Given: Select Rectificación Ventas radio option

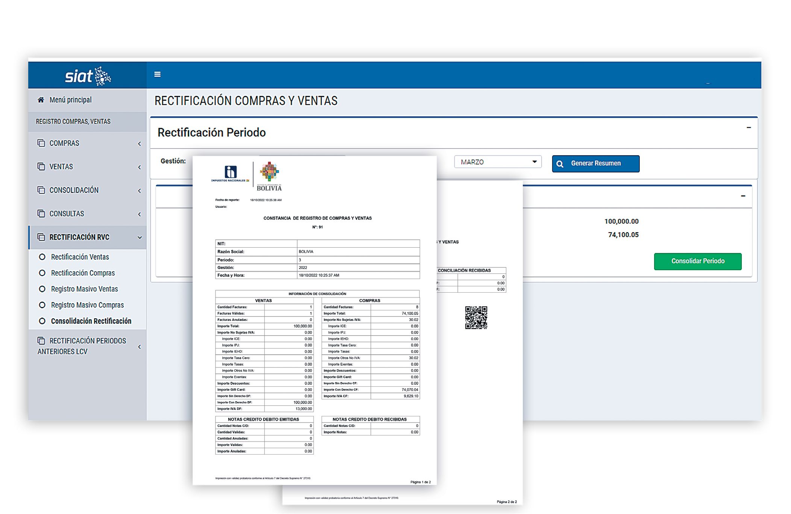Looking at the screenshot, I should 42,257.
